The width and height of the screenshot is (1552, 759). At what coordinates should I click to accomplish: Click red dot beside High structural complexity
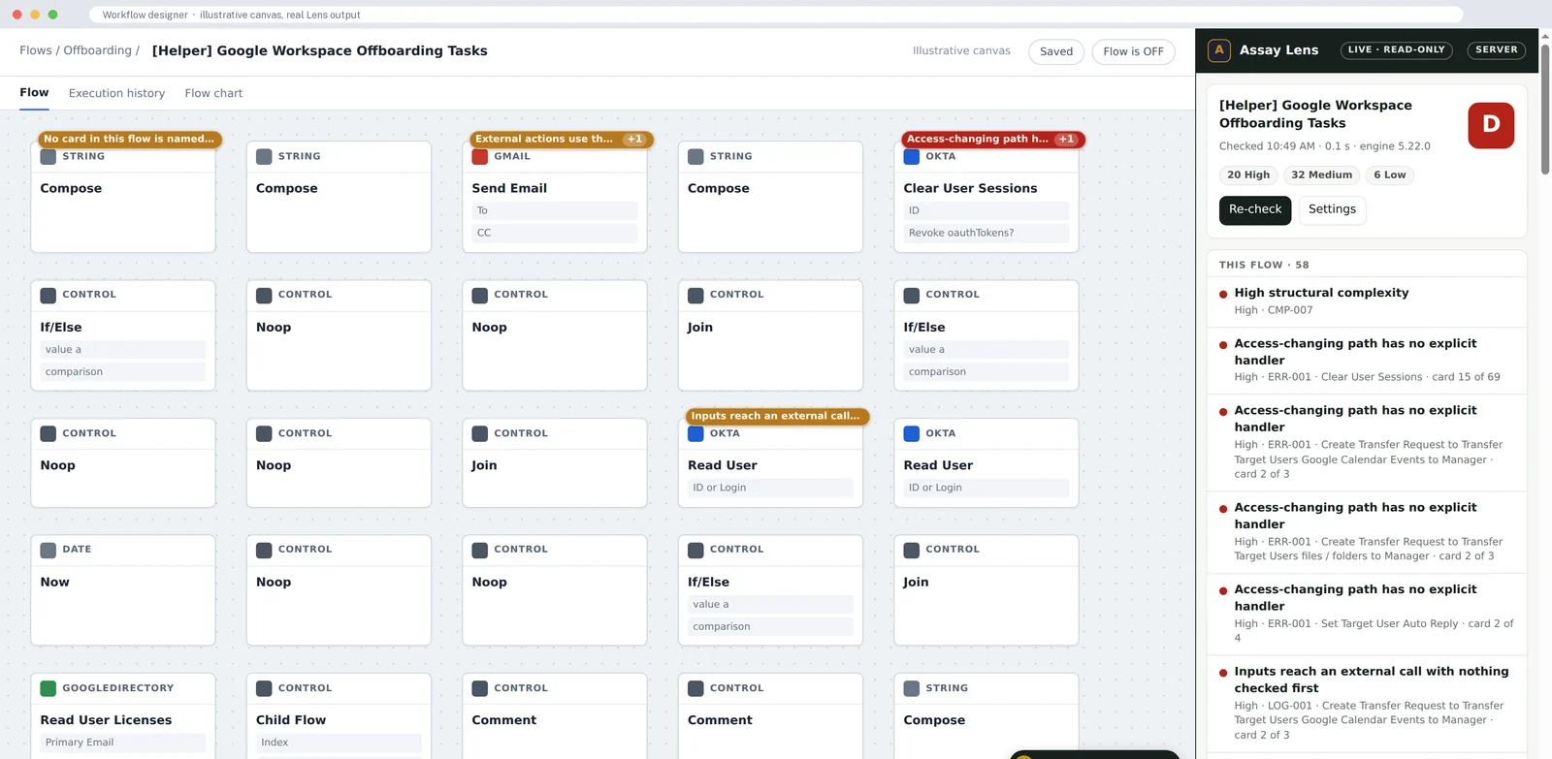[x=1223, y=294]
